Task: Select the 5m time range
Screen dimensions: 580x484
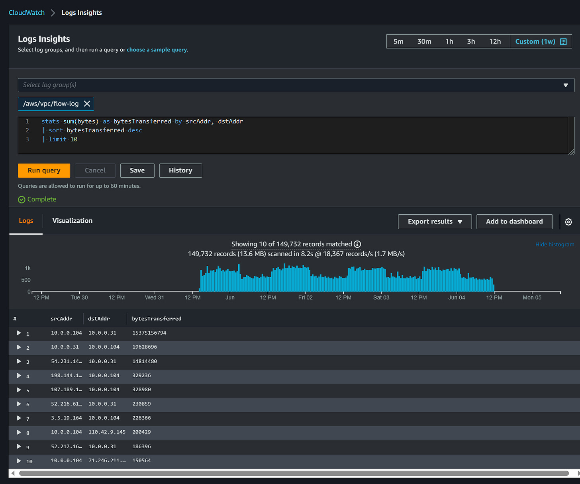Action: point(398,41)
